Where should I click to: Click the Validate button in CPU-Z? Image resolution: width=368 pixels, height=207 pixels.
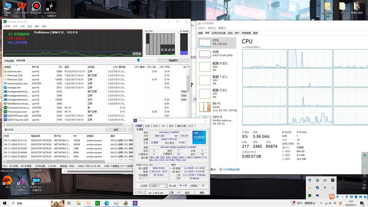point(187,193)
